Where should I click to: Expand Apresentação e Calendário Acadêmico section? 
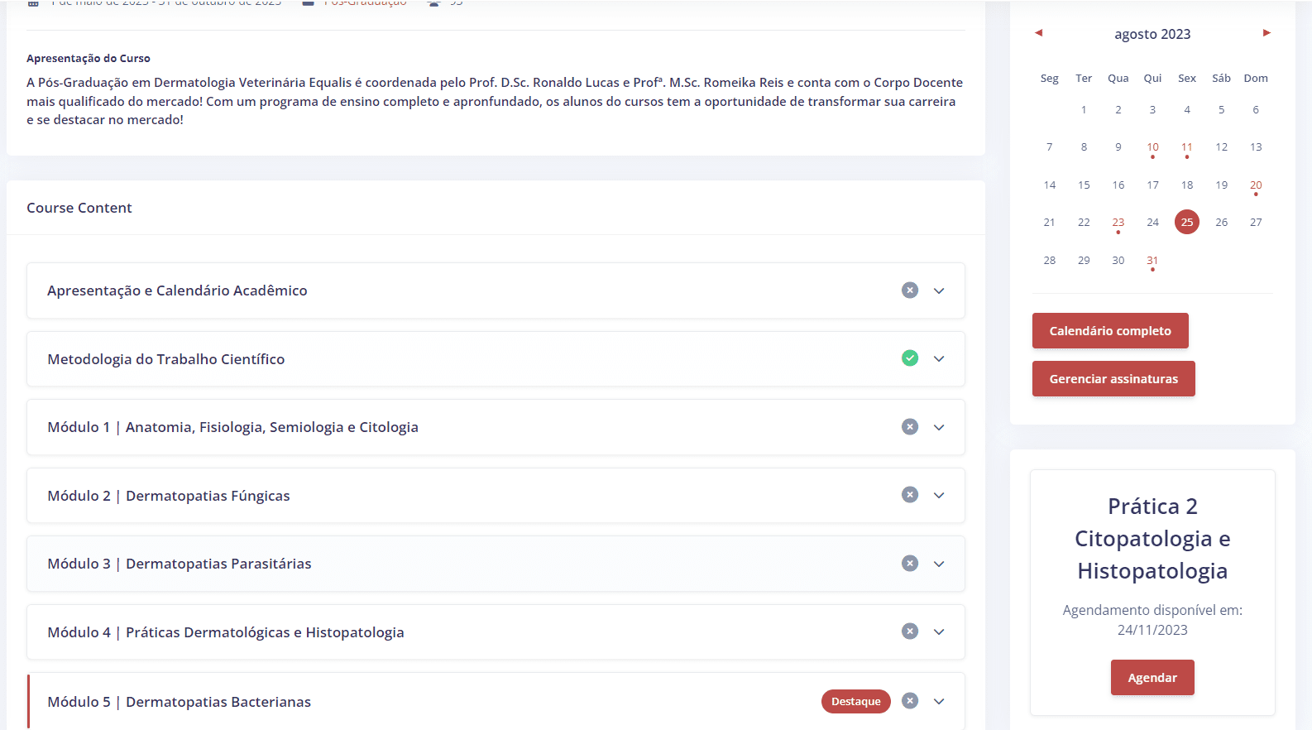(x=939, y=291)
